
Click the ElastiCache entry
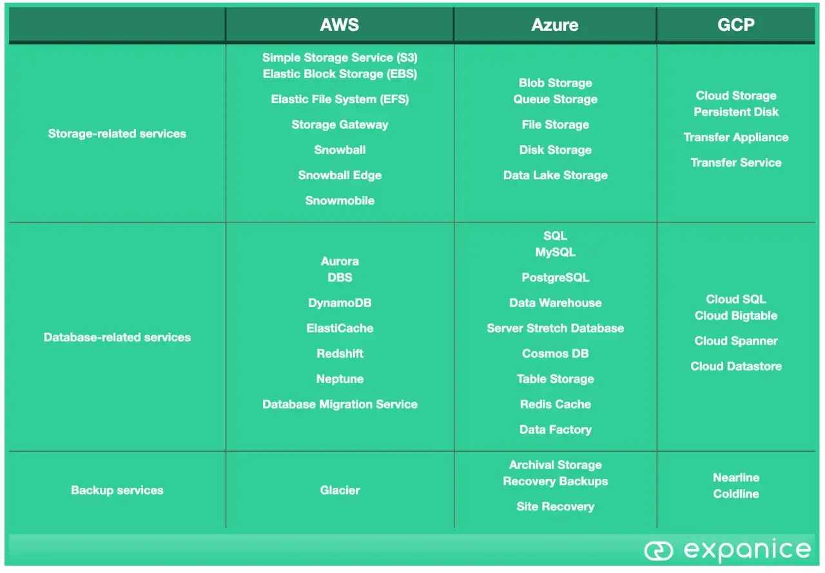click(340, 328)
